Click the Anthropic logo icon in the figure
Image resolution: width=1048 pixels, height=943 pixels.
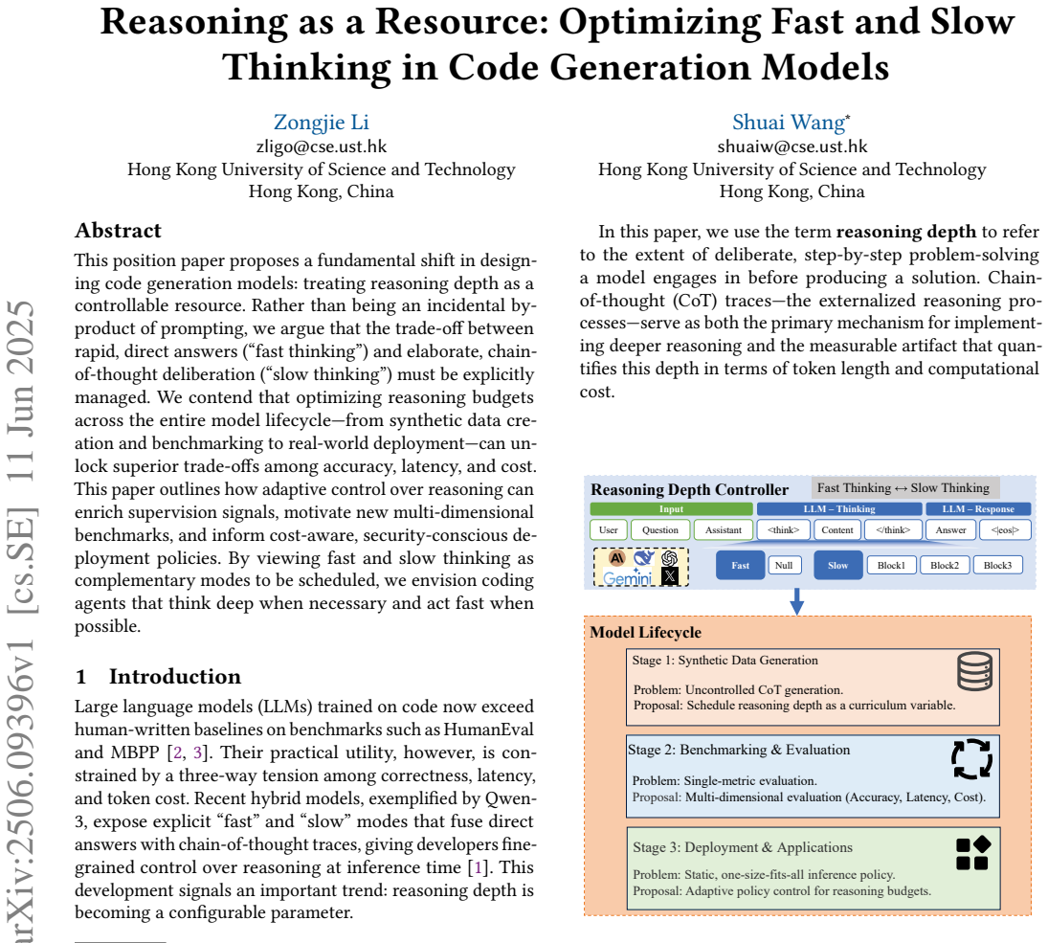pos(617,558)
